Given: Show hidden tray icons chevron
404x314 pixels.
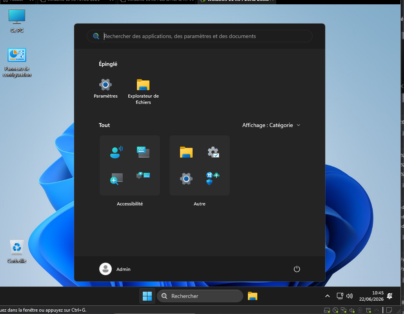Looking at the screenshot, I should click(x=328, y=296).
